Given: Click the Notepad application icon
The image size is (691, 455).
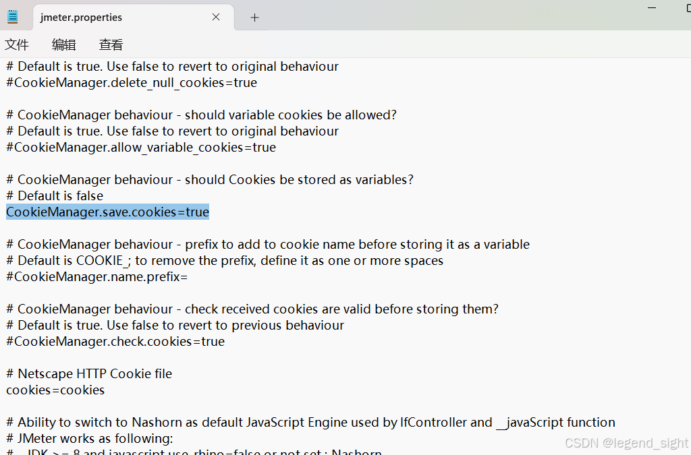Looking at the screenshot, I should coord(12,16).
